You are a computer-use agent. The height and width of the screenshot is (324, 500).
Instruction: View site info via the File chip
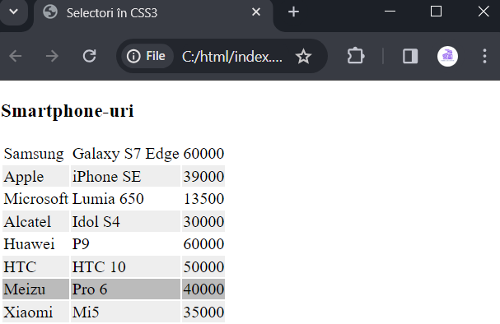147,56
